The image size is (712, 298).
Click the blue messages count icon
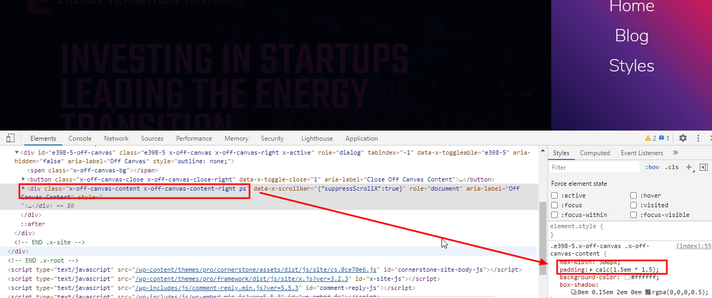[662, 138]
